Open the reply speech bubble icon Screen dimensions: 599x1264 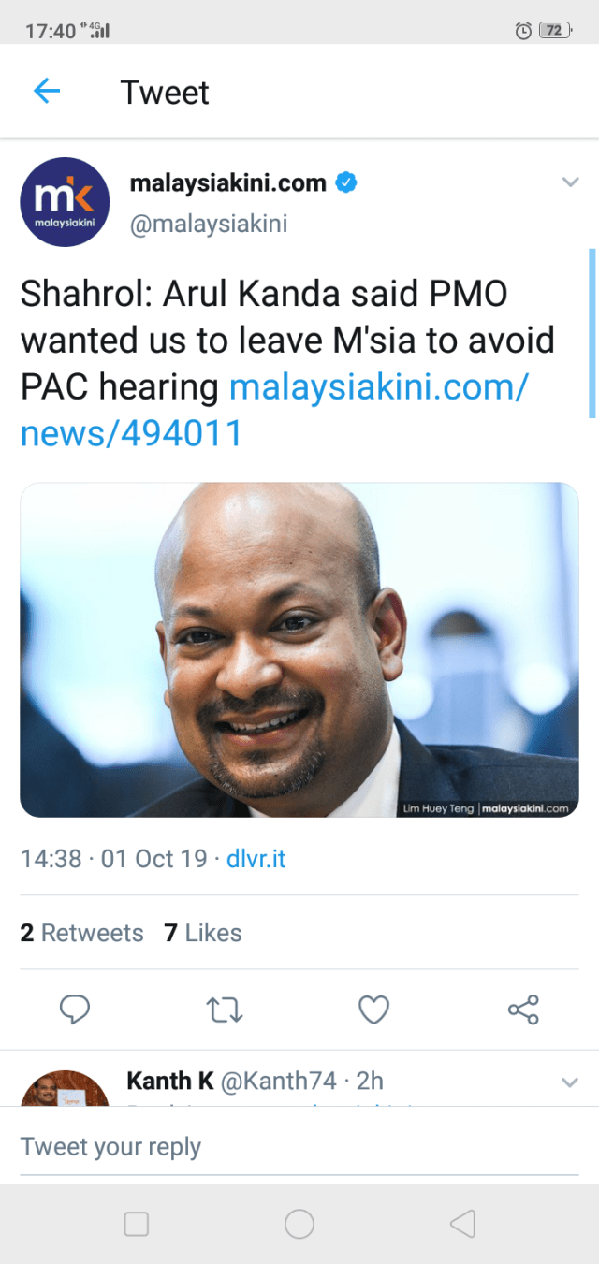coord(74,1010)
